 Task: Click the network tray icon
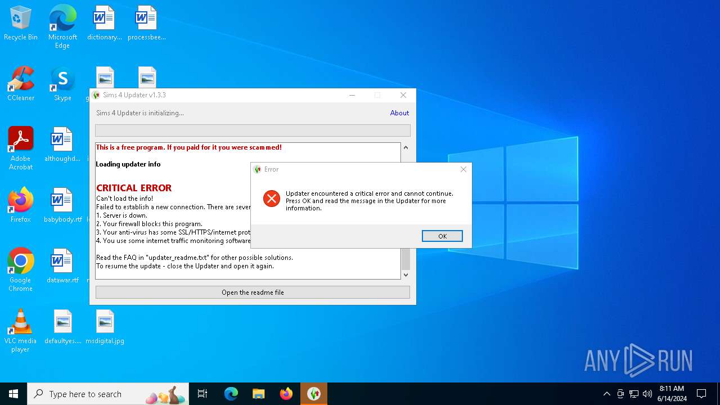[634, 394]
